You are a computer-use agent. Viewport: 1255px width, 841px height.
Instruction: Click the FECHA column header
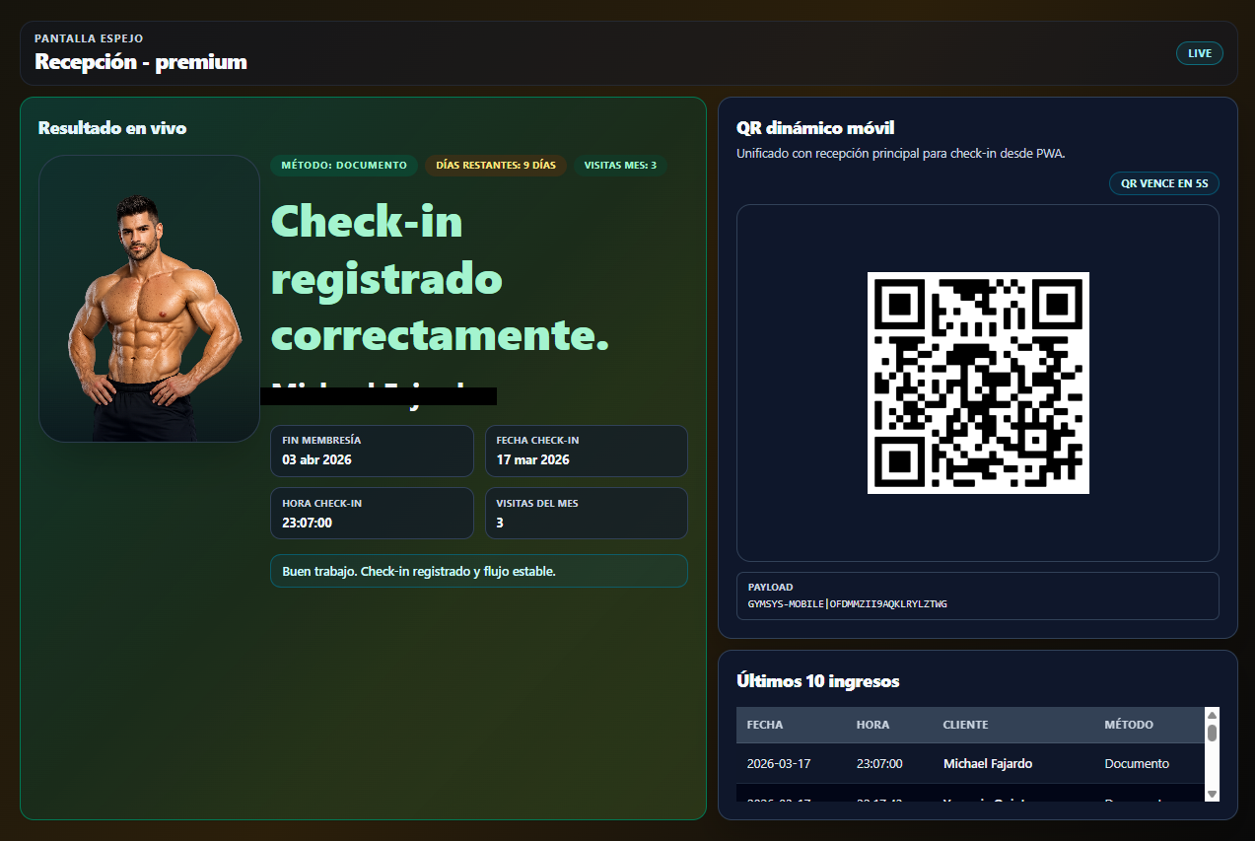coord(765,725)
